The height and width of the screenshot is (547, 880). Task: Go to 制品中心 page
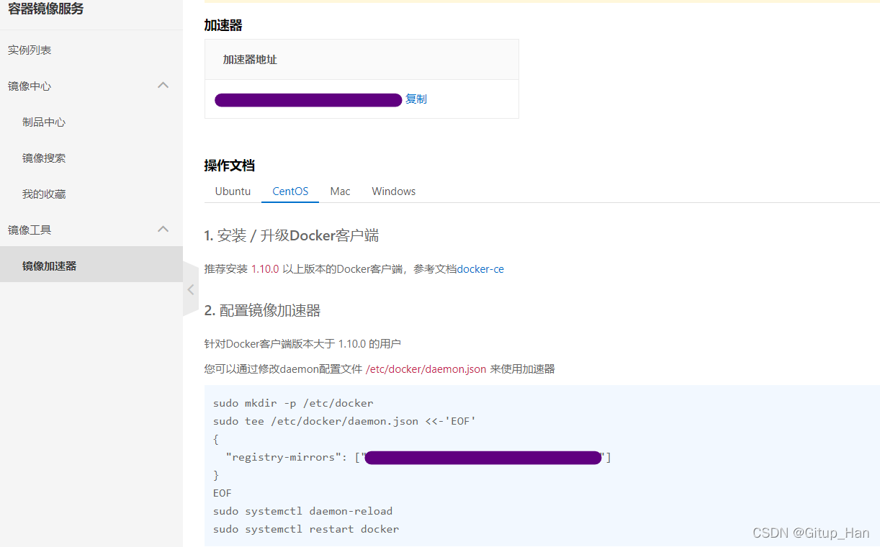[44, 122]
